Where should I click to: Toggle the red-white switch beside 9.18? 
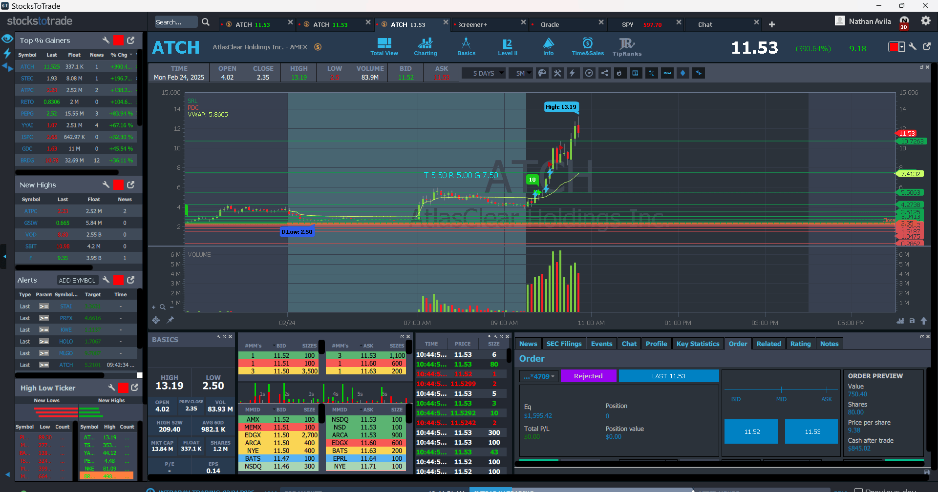coord(896,47)
